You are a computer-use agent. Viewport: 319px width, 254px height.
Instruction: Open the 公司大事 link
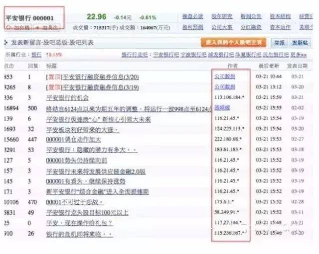[222, 27]
